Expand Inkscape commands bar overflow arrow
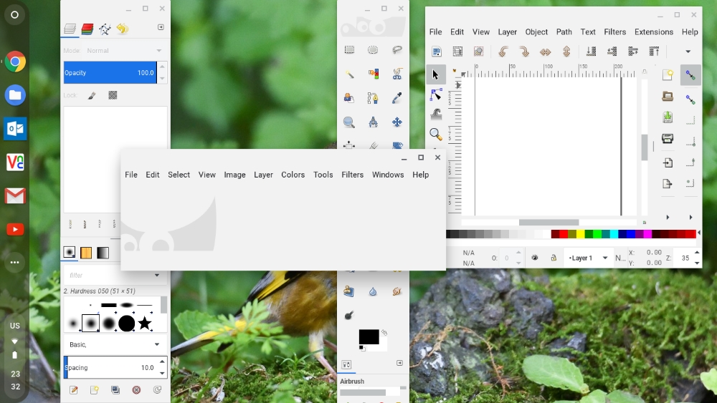Viewport: 717px width, 403px height. coord(668,217)
